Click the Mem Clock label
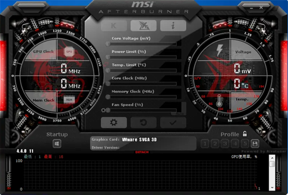Viewport: 288px width, 195px height. (x=44, y=100)
